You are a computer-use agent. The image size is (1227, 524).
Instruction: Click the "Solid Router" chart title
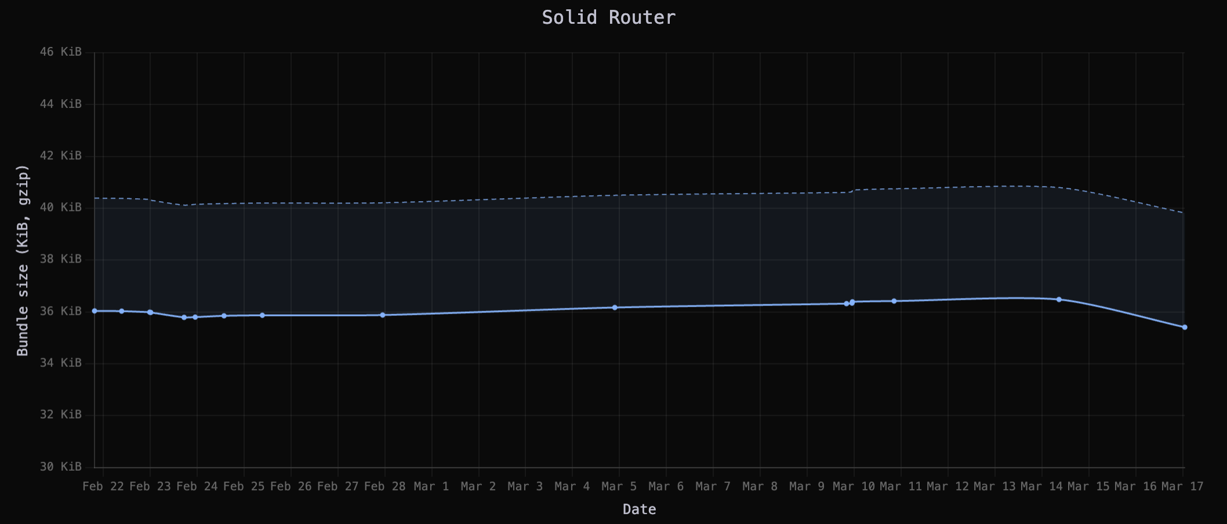coord(608,17)
